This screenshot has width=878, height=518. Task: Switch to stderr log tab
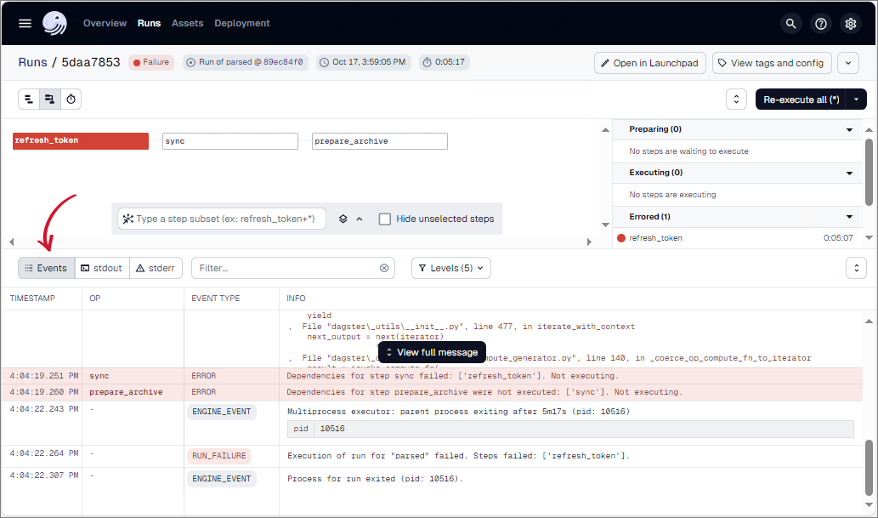pos(156,268)
